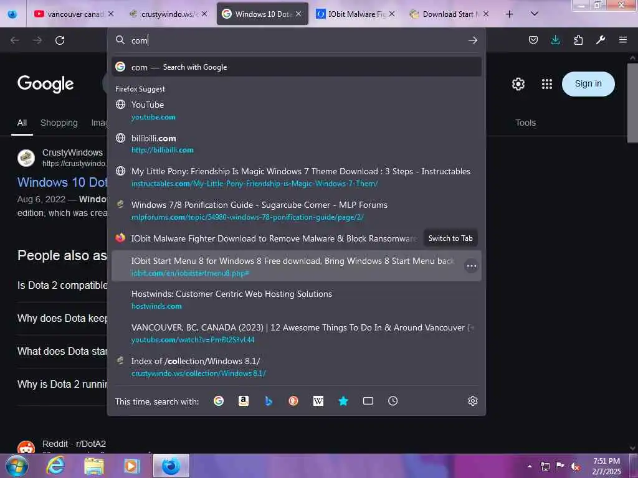Go back to the previous page
The image size is (638, 478).
click(x=15, y=40)
